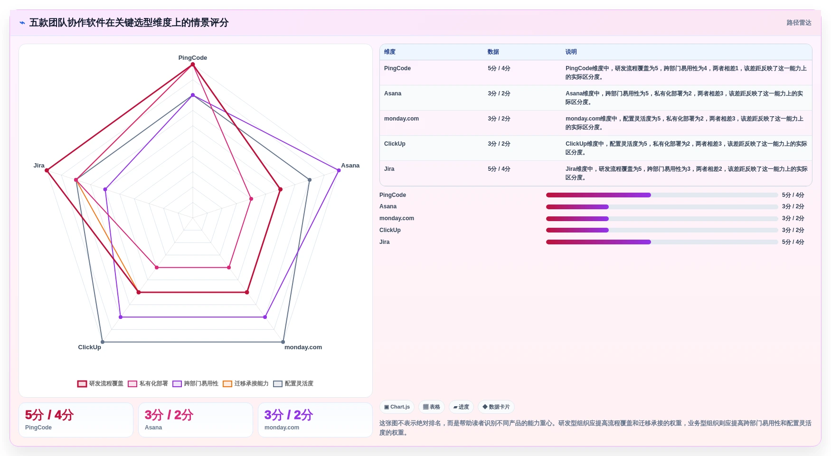
Task: Click the 数据 column header
Action: (493, 52)
